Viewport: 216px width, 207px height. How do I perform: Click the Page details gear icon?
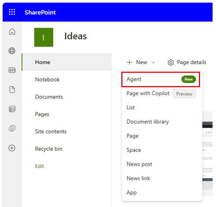(171, 63)
